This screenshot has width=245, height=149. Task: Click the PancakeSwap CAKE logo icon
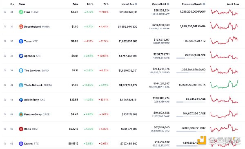pyautogui.click(x=21, y=114)
